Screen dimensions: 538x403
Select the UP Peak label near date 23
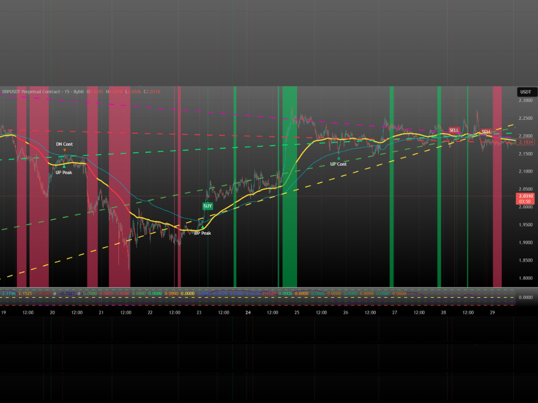pos(202,233)
